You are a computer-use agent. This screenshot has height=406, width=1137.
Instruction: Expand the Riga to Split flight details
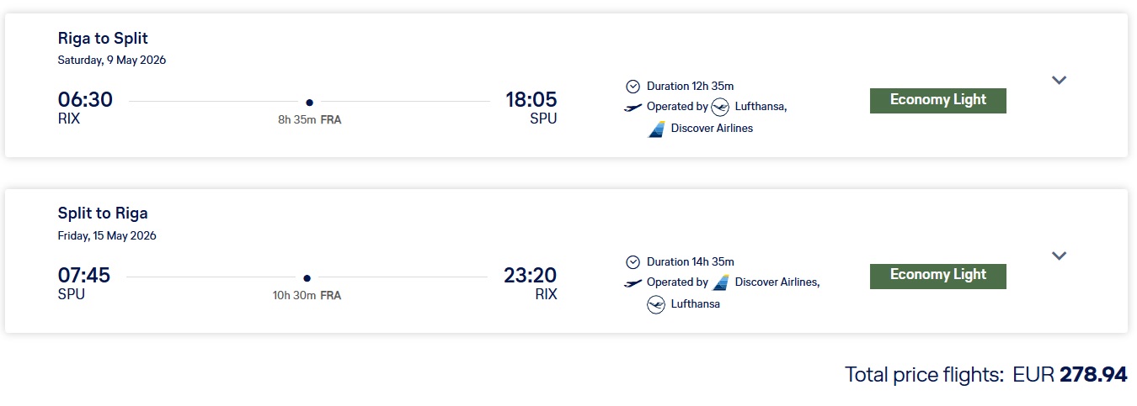[1060, 80]
